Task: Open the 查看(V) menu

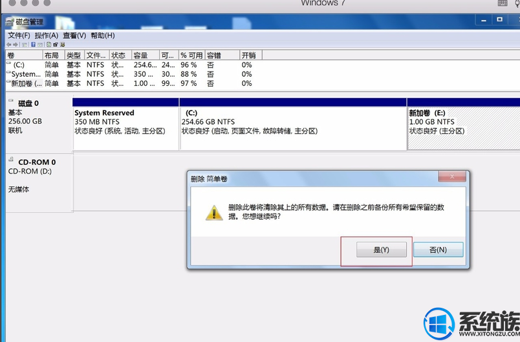Action: point(74,35)
